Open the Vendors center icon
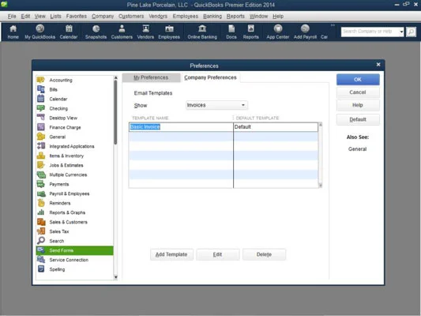This screenshot has width=421, height=316. pos(145,32)
